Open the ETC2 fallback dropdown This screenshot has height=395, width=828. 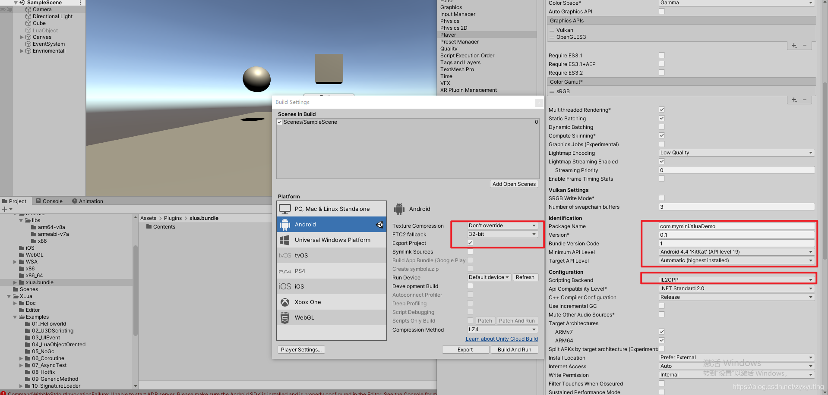pyautogui.click(x=502, y=234)
